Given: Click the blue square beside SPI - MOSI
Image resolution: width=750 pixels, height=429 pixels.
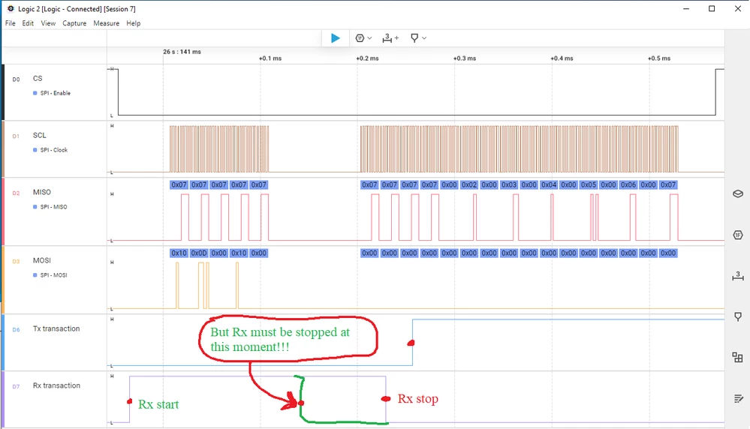Looking at the screenshot, I should coord(35,275).
